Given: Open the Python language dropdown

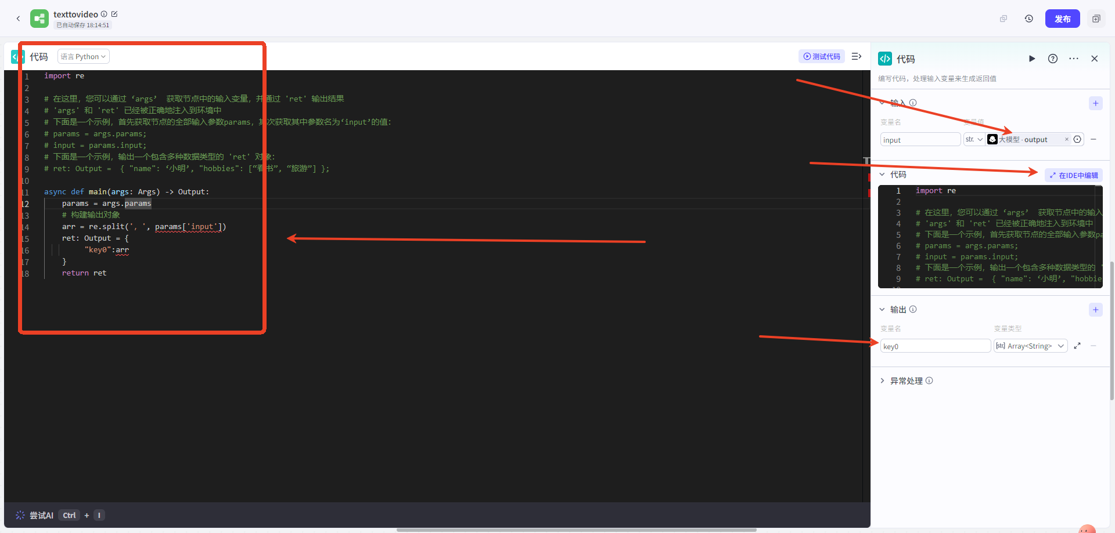Looking at the screenshot, I should click(x=83, y=56).
